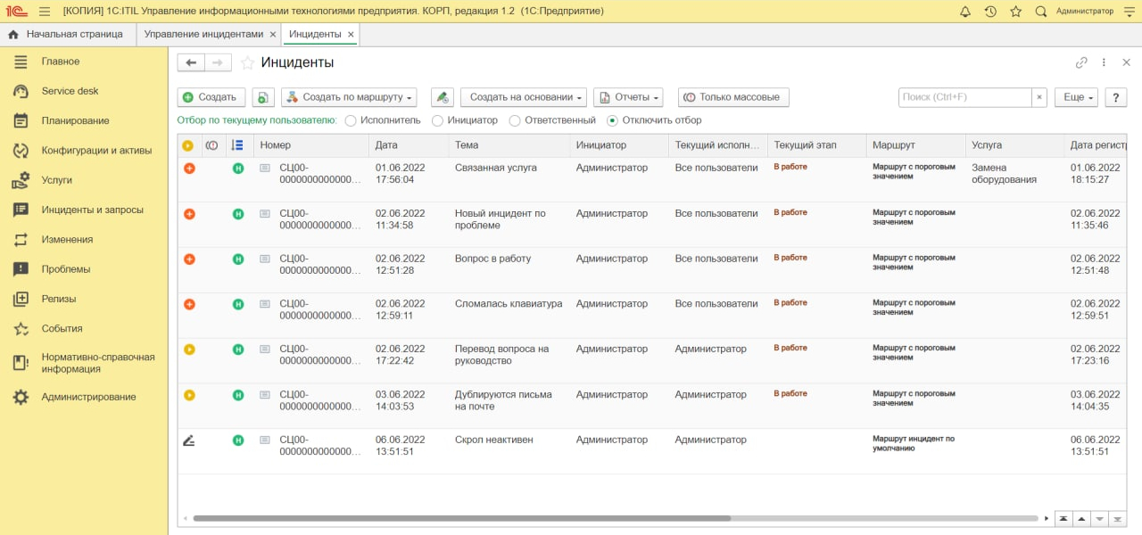This screenshot has height=535, width=1142.
Task: Click the global search magnifier icon
Action: (x=1040, y=12)
